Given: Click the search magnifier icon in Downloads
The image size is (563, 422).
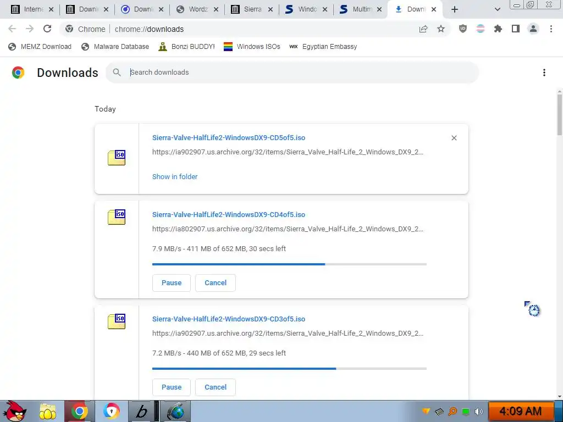Looking at the screenshot, I should 117,73.
